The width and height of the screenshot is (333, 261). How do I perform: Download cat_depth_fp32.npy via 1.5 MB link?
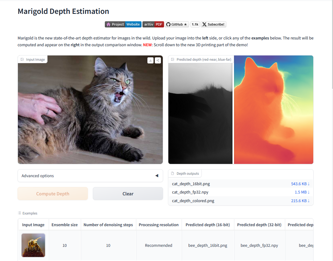pos(302,192)
